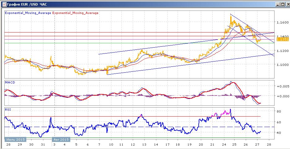The image size is (290, 149).
Task: Click date 18 on the time axis
Action: 178,144
